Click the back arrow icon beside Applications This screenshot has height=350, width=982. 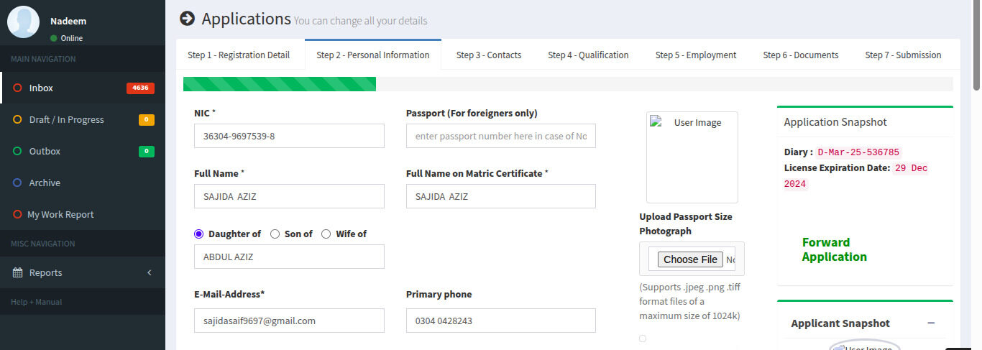(187, 19)
